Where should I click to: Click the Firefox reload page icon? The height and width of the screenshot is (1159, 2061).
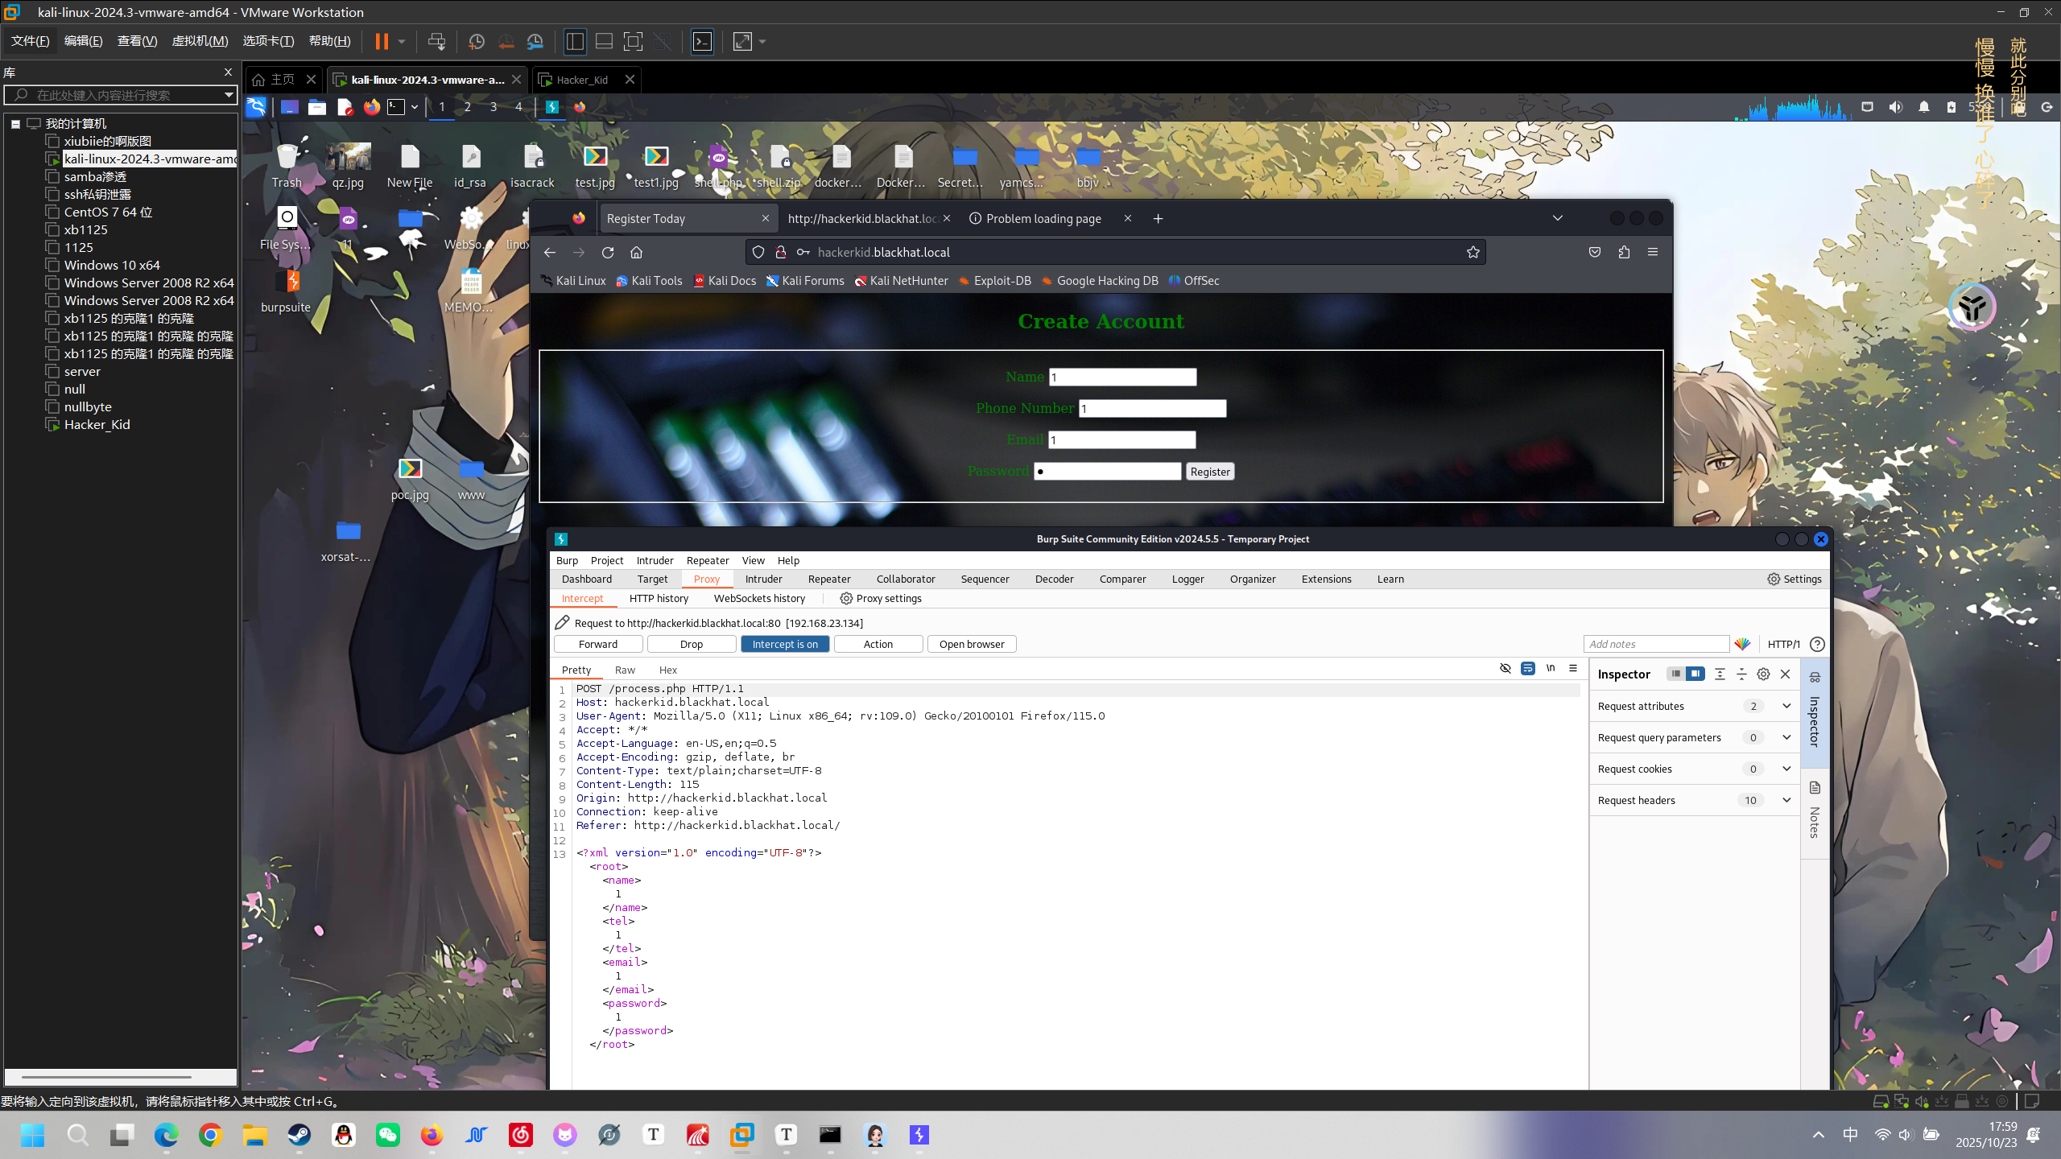click(x=608, y=252)
